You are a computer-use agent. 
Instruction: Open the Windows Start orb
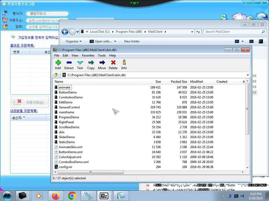pos(7,196)
